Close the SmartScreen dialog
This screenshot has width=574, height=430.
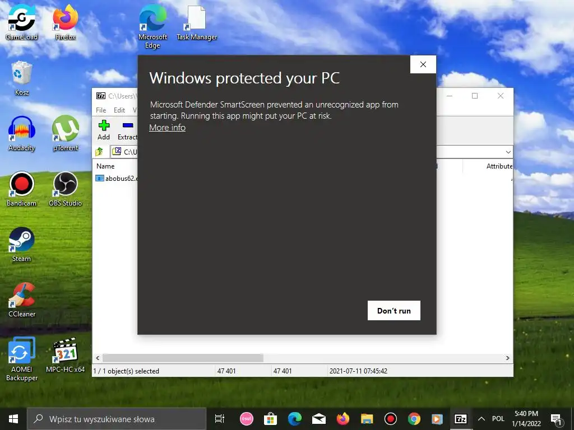coord(423,64)
